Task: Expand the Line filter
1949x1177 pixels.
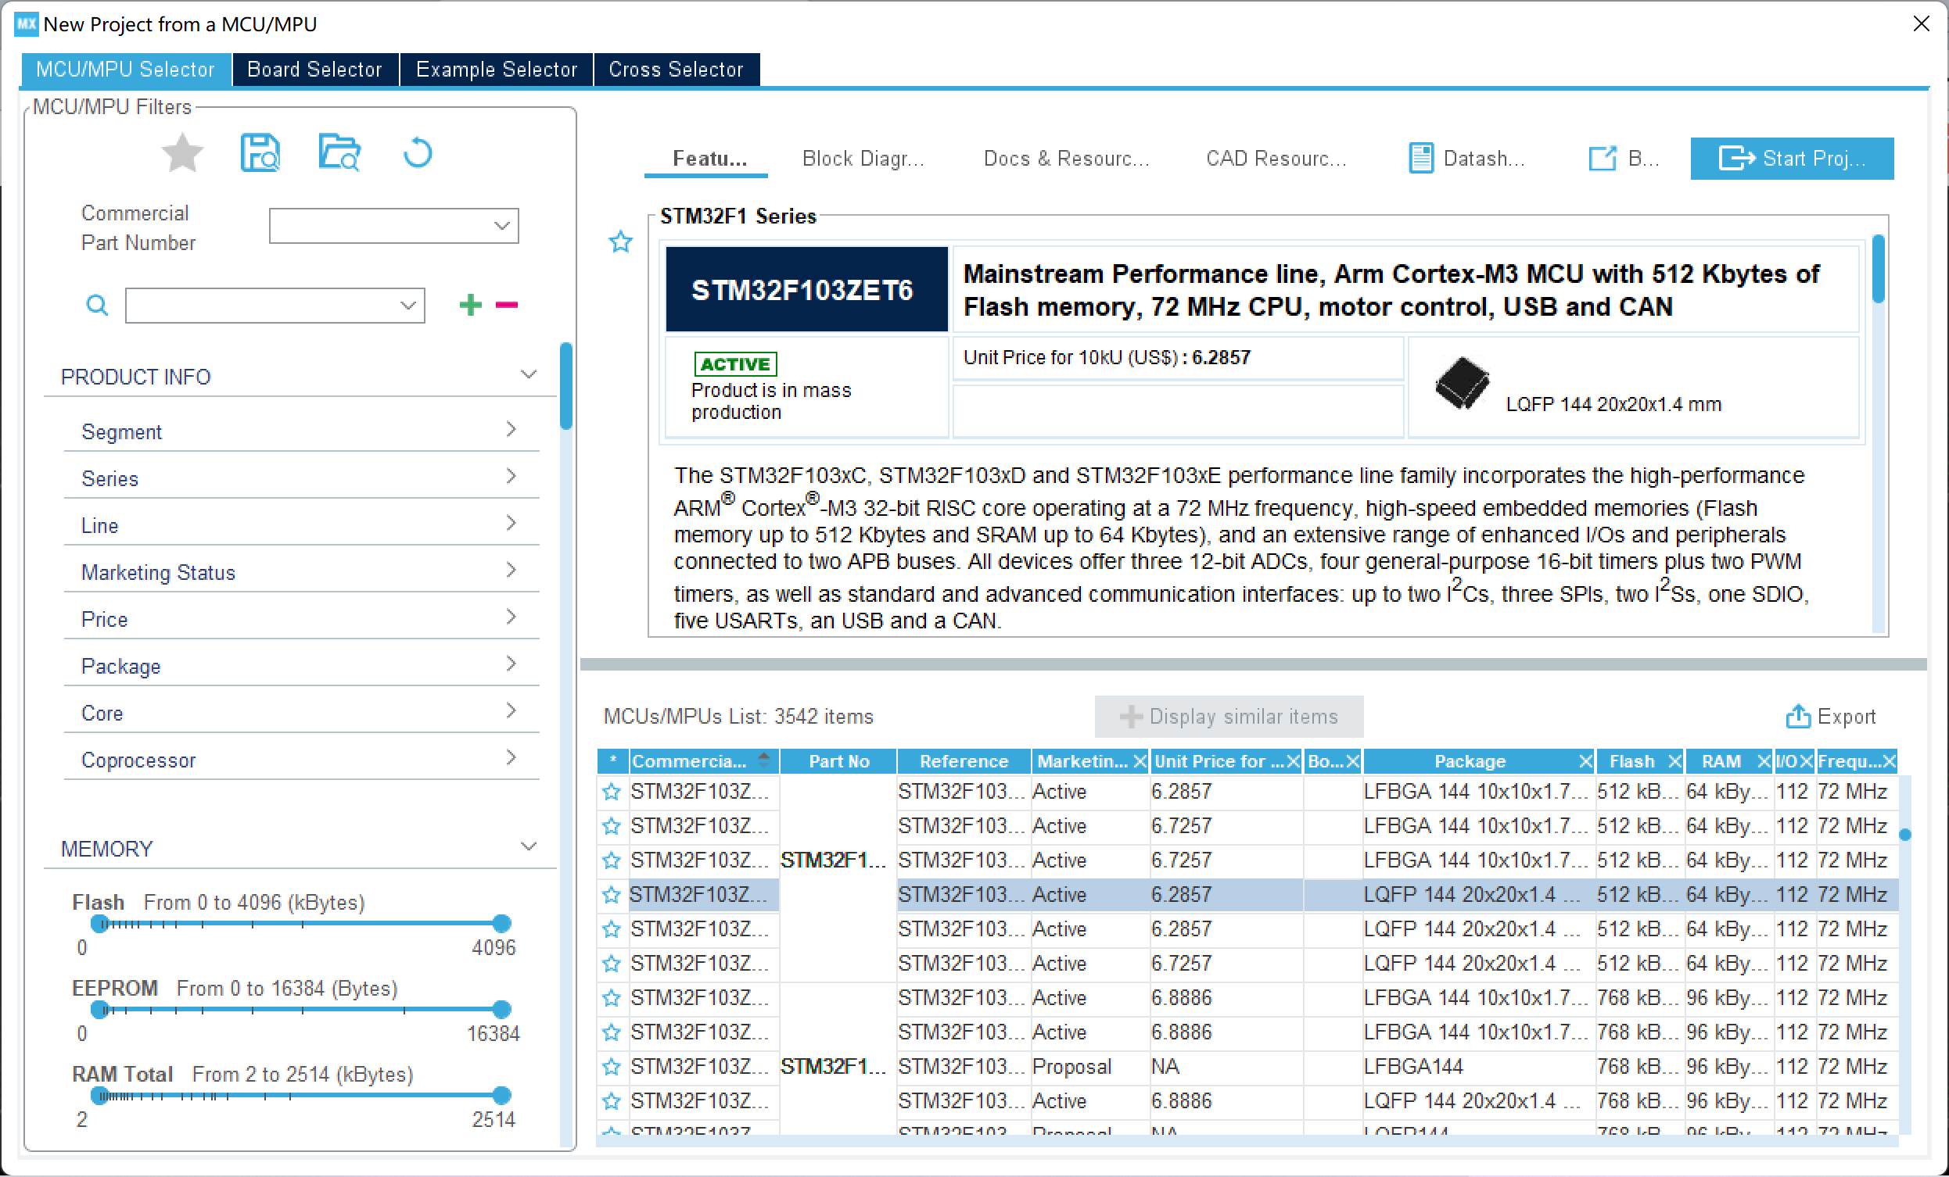Action: [511, 524]
